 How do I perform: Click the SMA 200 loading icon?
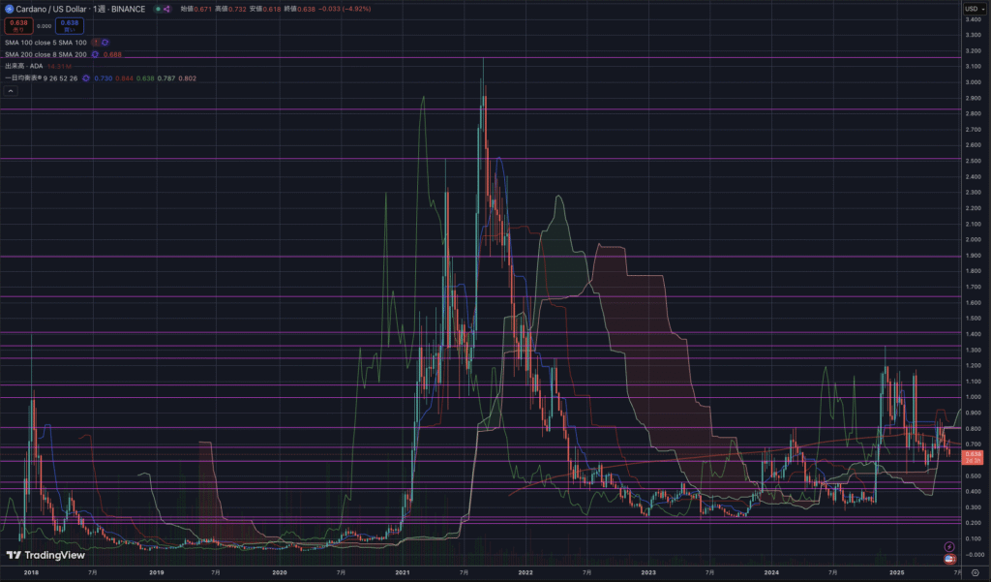click(x=95, y=54)
